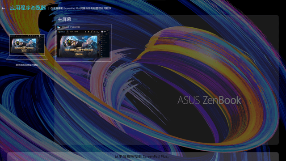The height and width of the screenshot is (161, 286).
Task: Click the ScreenPad Plus drop zone bar
Action: click(x=143, y=157)
